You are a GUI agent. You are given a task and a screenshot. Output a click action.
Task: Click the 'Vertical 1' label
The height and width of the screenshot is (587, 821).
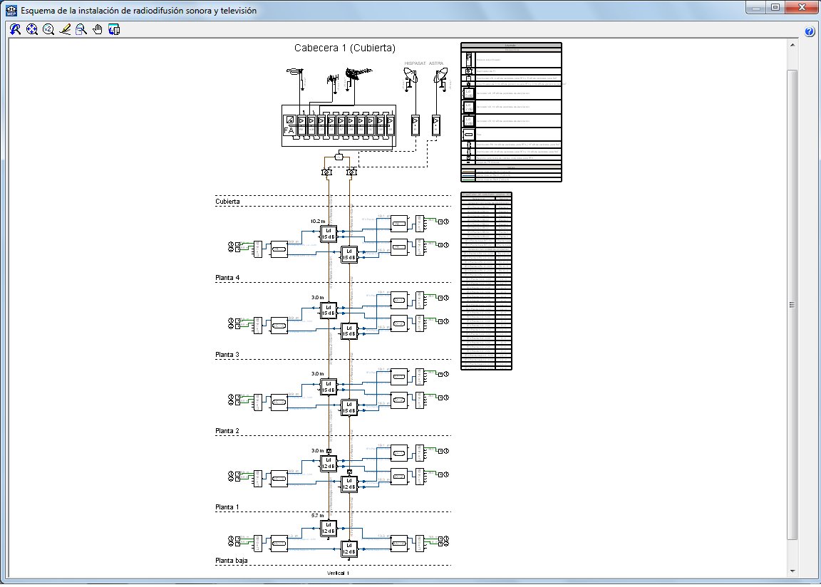click(x=339, y=573)
